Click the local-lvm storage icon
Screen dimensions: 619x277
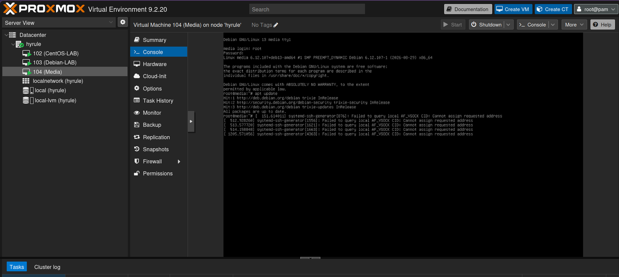pyautogui.click(x=28, y=100)
